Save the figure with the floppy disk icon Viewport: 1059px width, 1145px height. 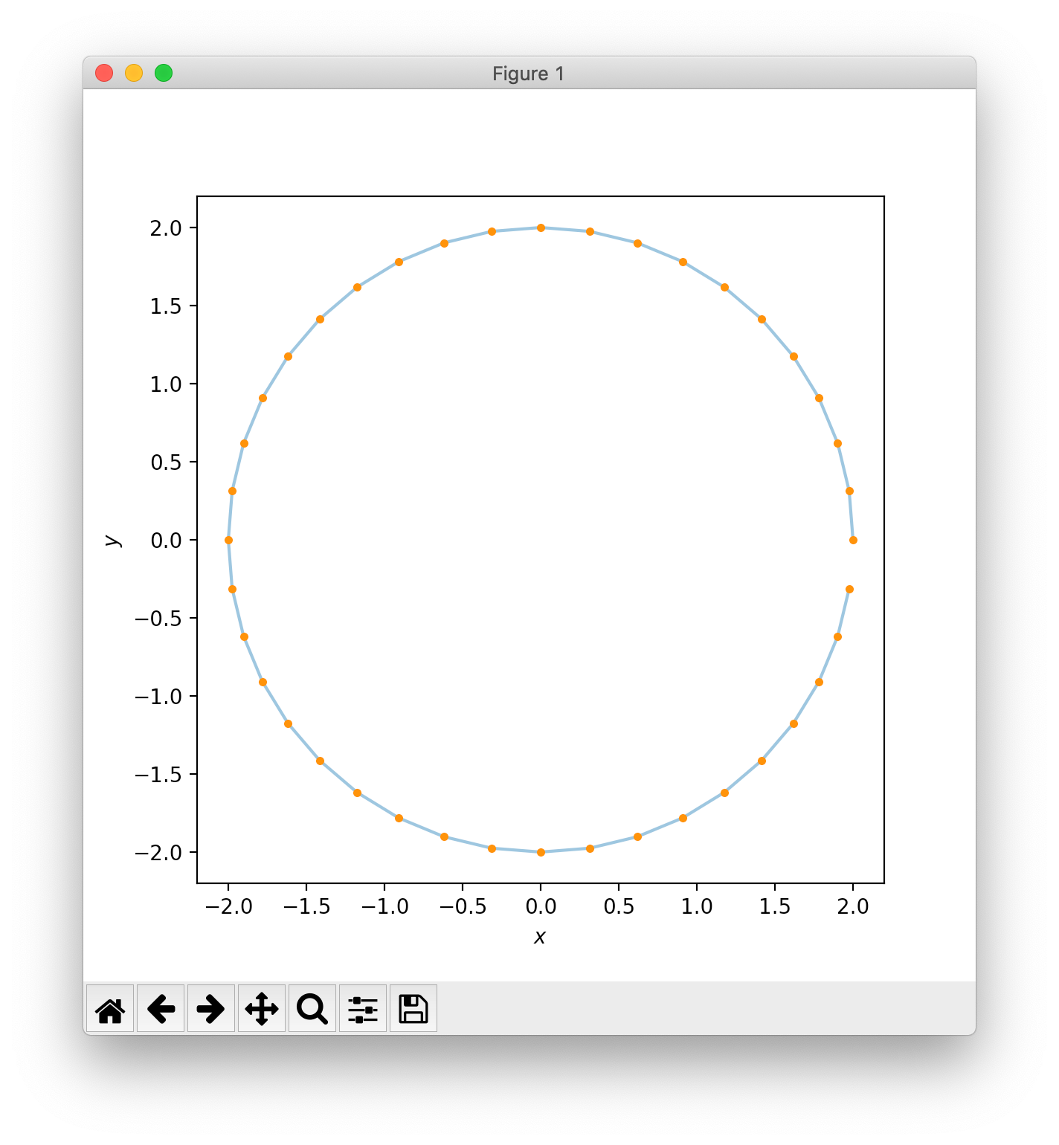pyautogui.click(x=413, y=1008)
